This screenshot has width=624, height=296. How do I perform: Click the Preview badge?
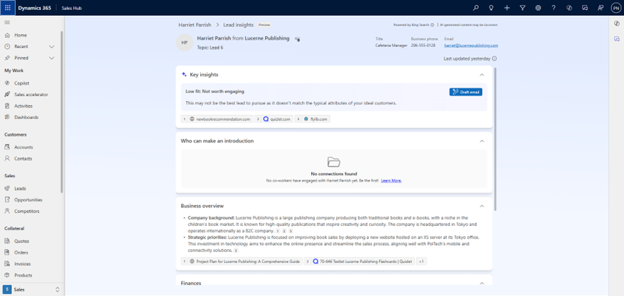264,24
